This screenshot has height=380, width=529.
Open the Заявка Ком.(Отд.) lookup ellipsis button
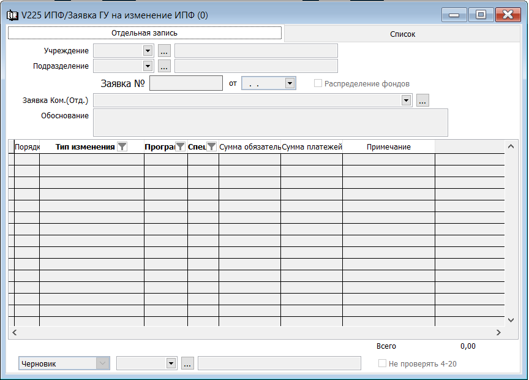pos(422,101)
